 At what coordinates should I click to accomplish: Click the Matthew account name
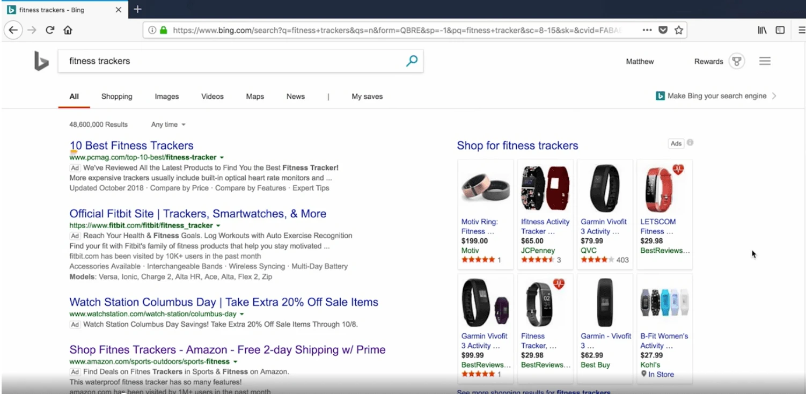click(640, 62)
